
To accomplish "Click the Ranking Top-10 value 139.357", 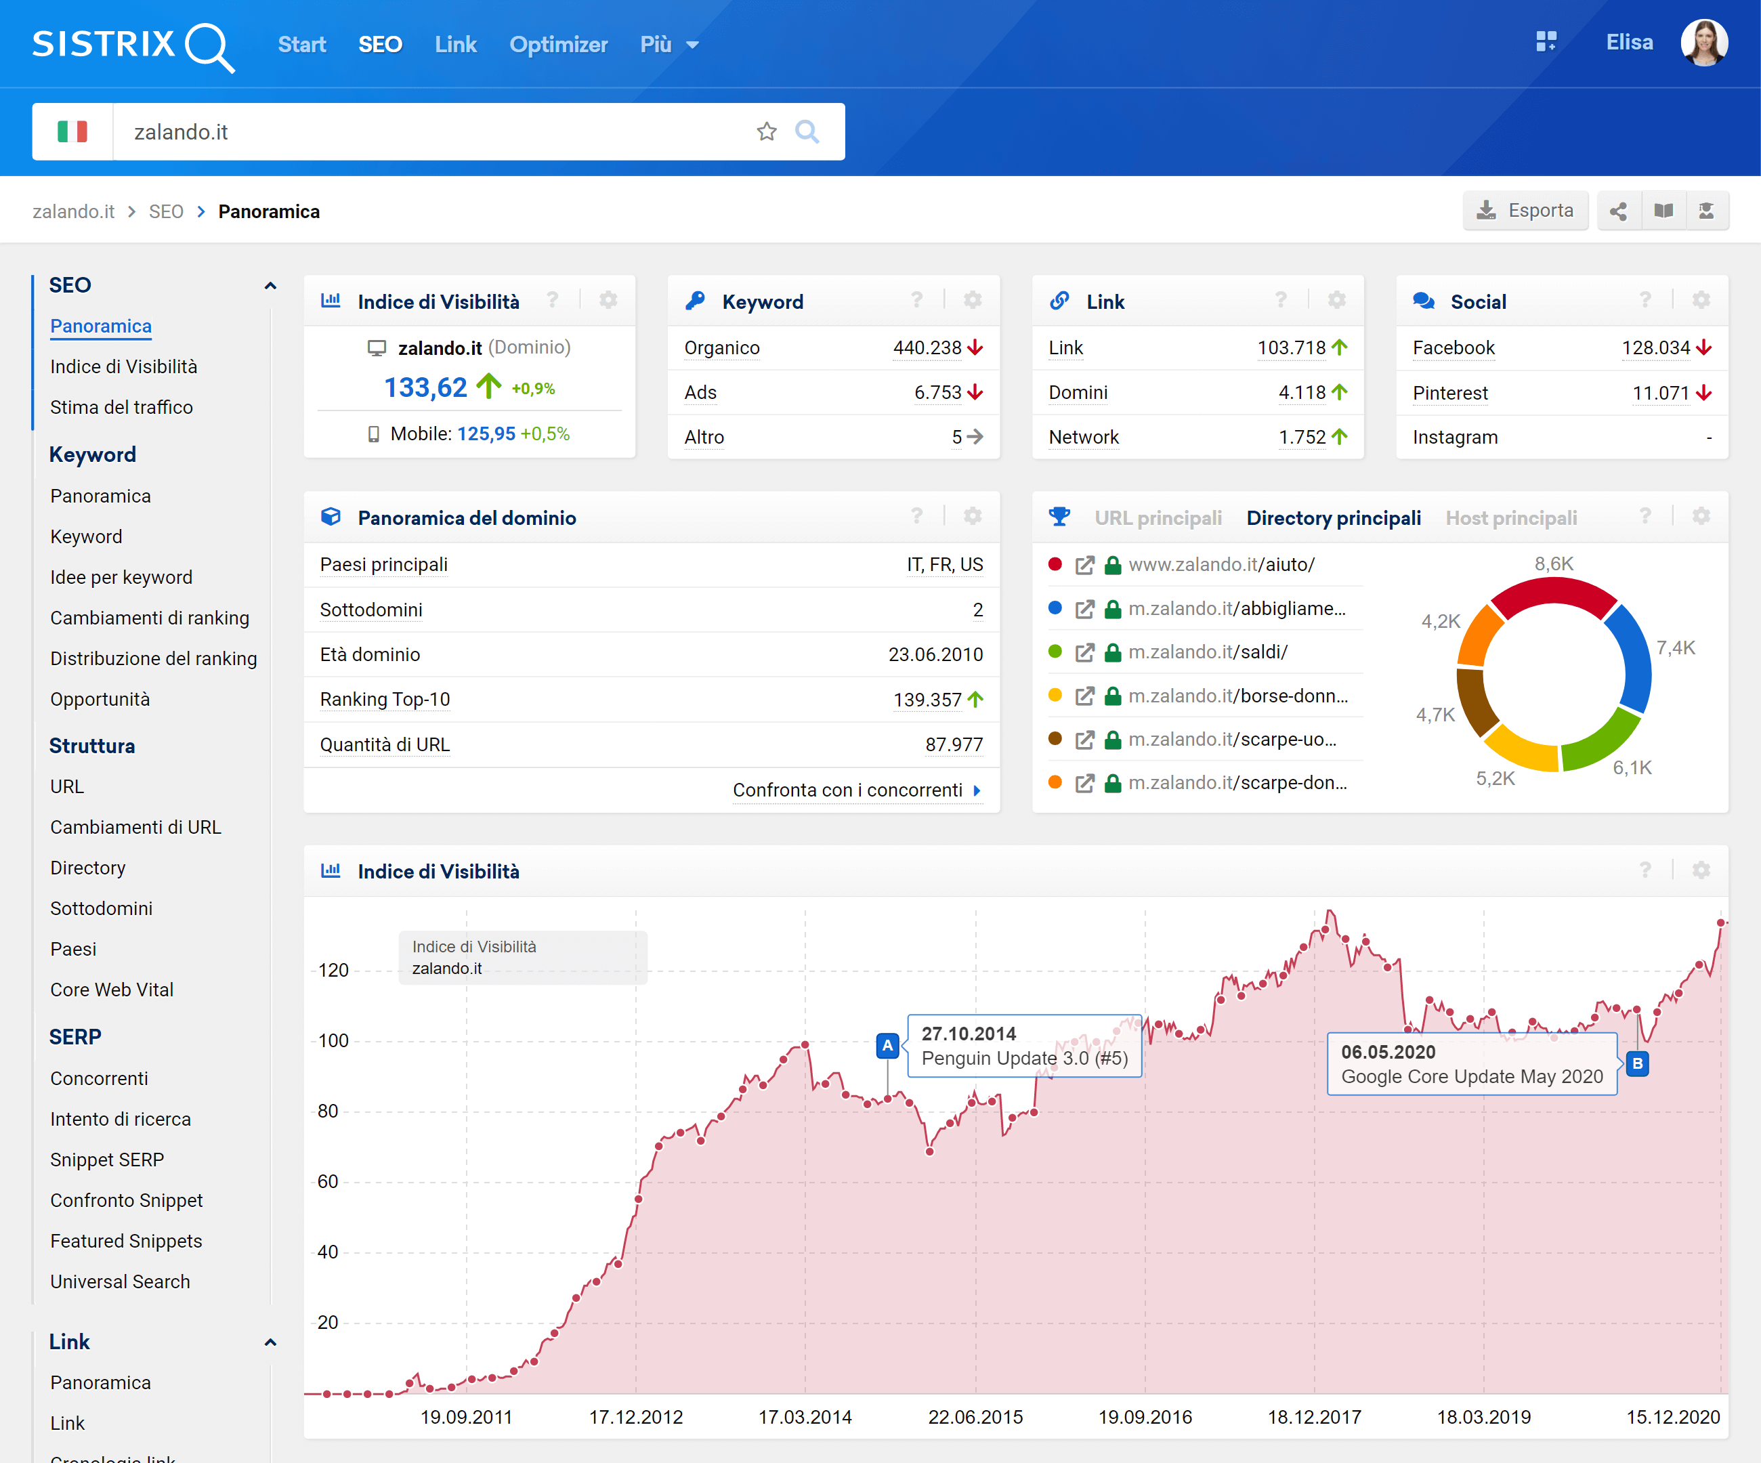I will click(x=927, y=700).
